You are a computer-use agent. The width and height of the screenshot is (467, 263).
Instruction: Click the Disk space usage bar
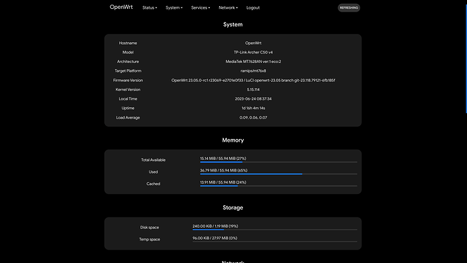pos(275,230)
